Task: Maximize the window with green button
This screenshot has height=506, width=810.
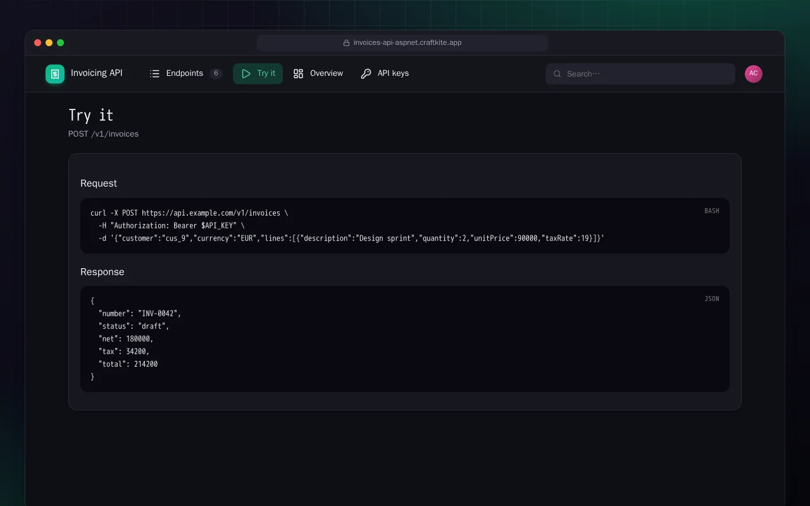Action: (61, 43)
